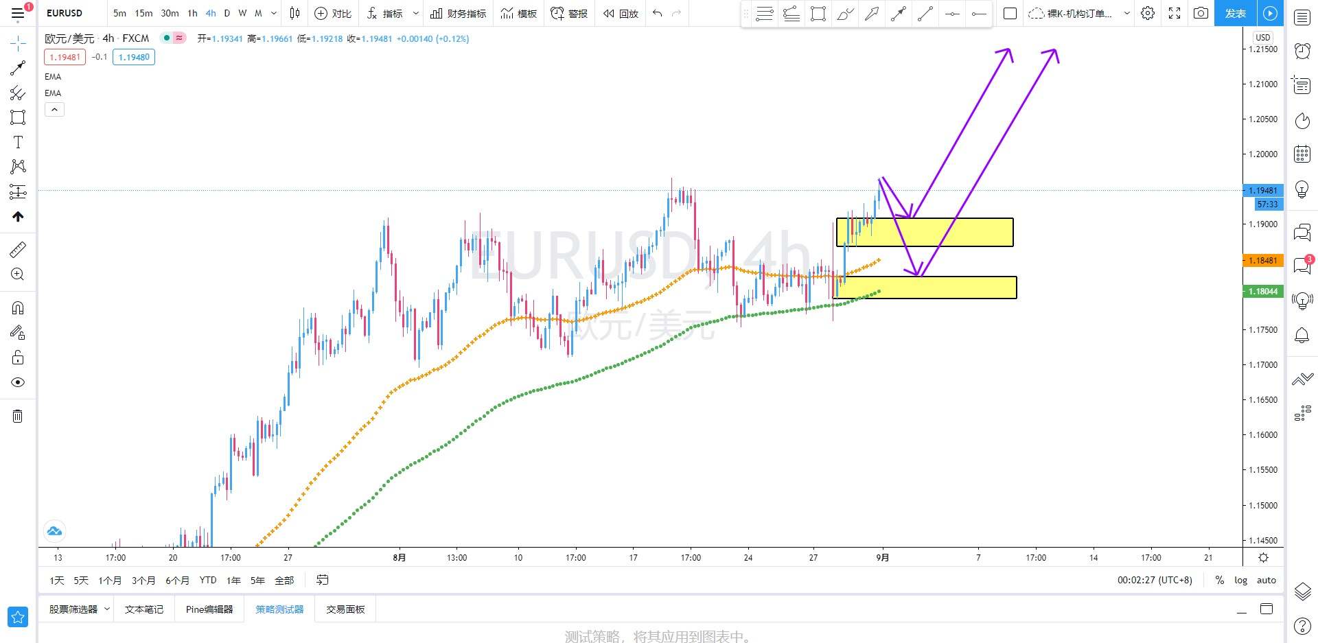
Task: Click the blue Publish button
Action: pyautogui.click(x=1235, y=13)
